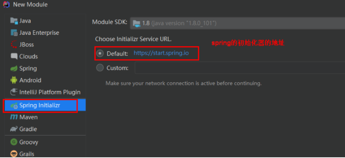Open the Module SDK dropdown

point(237,23)
